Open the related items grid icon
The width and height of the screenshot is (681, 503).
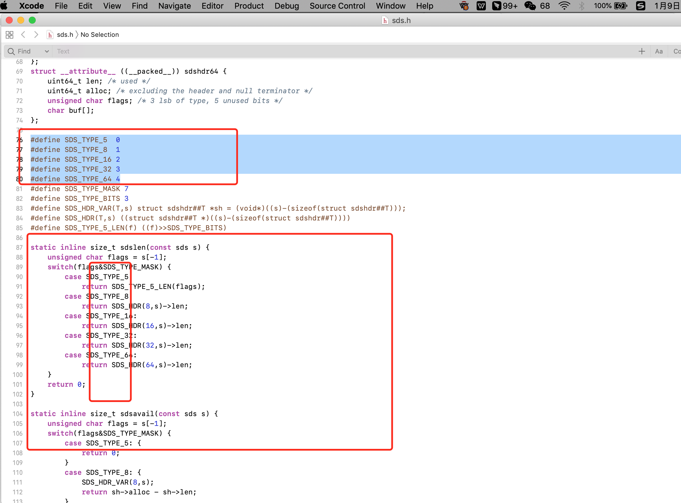(x=9, y=35)
